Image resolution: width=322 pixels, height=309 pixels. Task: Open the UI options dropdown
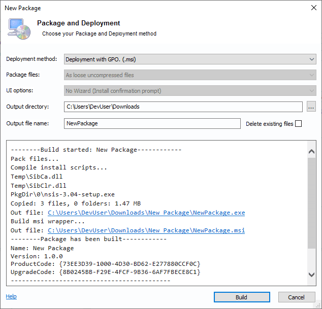pyautogui.click(x=190, y=91)
